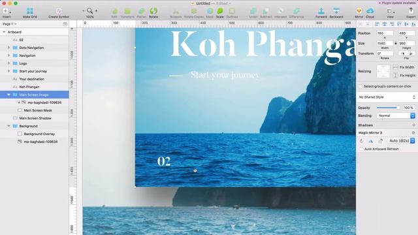Expand the Logo group
418x235 pixels.
[x=8, y=63]
